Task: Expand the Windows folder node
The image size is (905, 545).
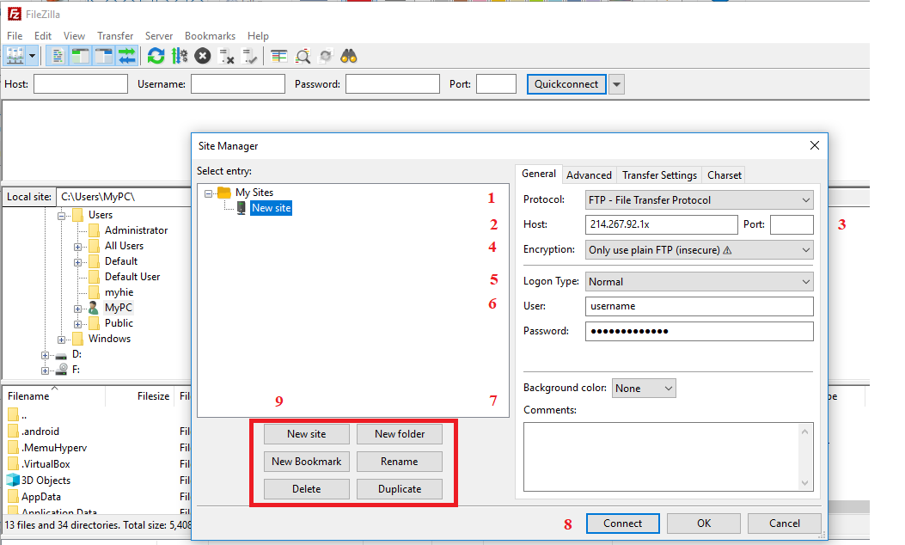Action: (x=61, y=340)
